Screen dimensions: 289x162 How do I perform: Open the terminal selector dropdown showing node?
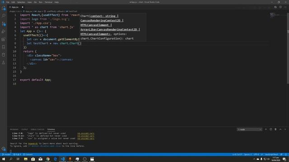click(249, 130)
